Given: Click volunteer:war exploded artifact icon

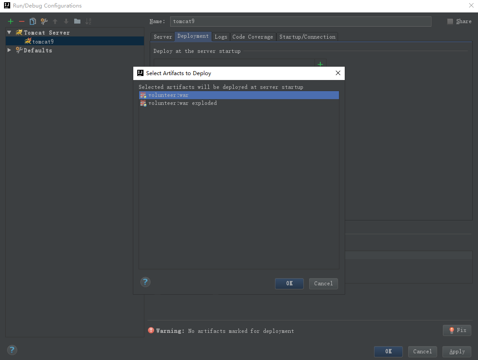Looking at the screenshot, I should click(143, 103).
